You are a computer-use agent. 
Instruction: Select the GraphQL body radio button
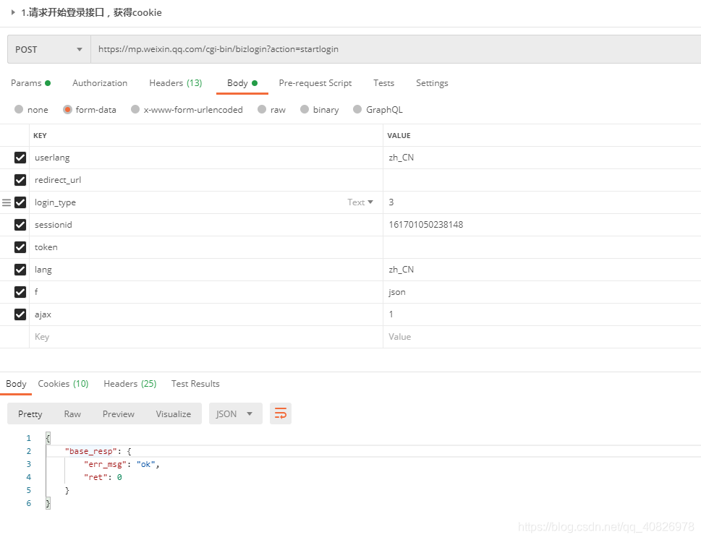coord(357,109)
